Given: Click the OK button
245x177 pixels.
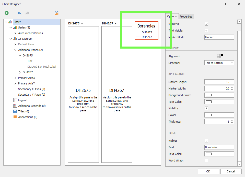Looking at the screenshot, I should (208, 171).
